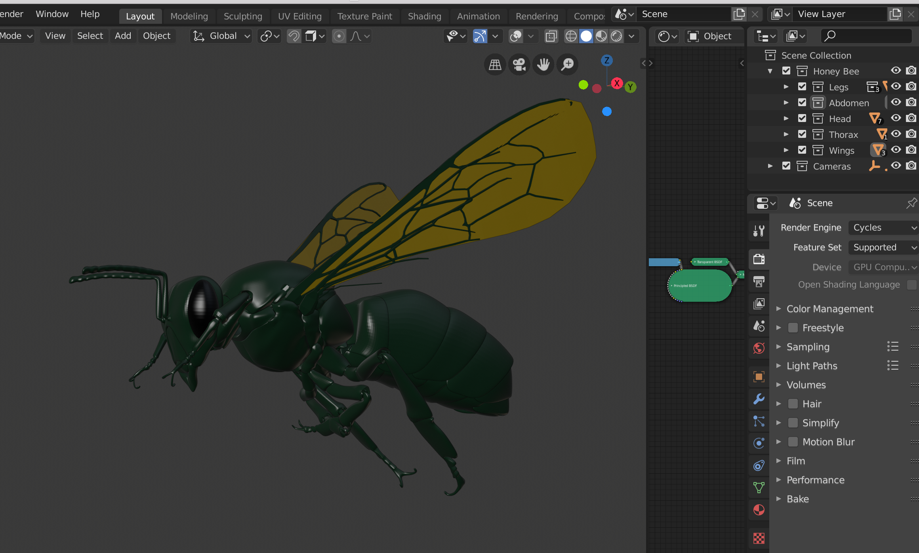Viewport: 919px width, 553px height.
Task: Open the Output properties tab icon
Action: tap(759, 282)
